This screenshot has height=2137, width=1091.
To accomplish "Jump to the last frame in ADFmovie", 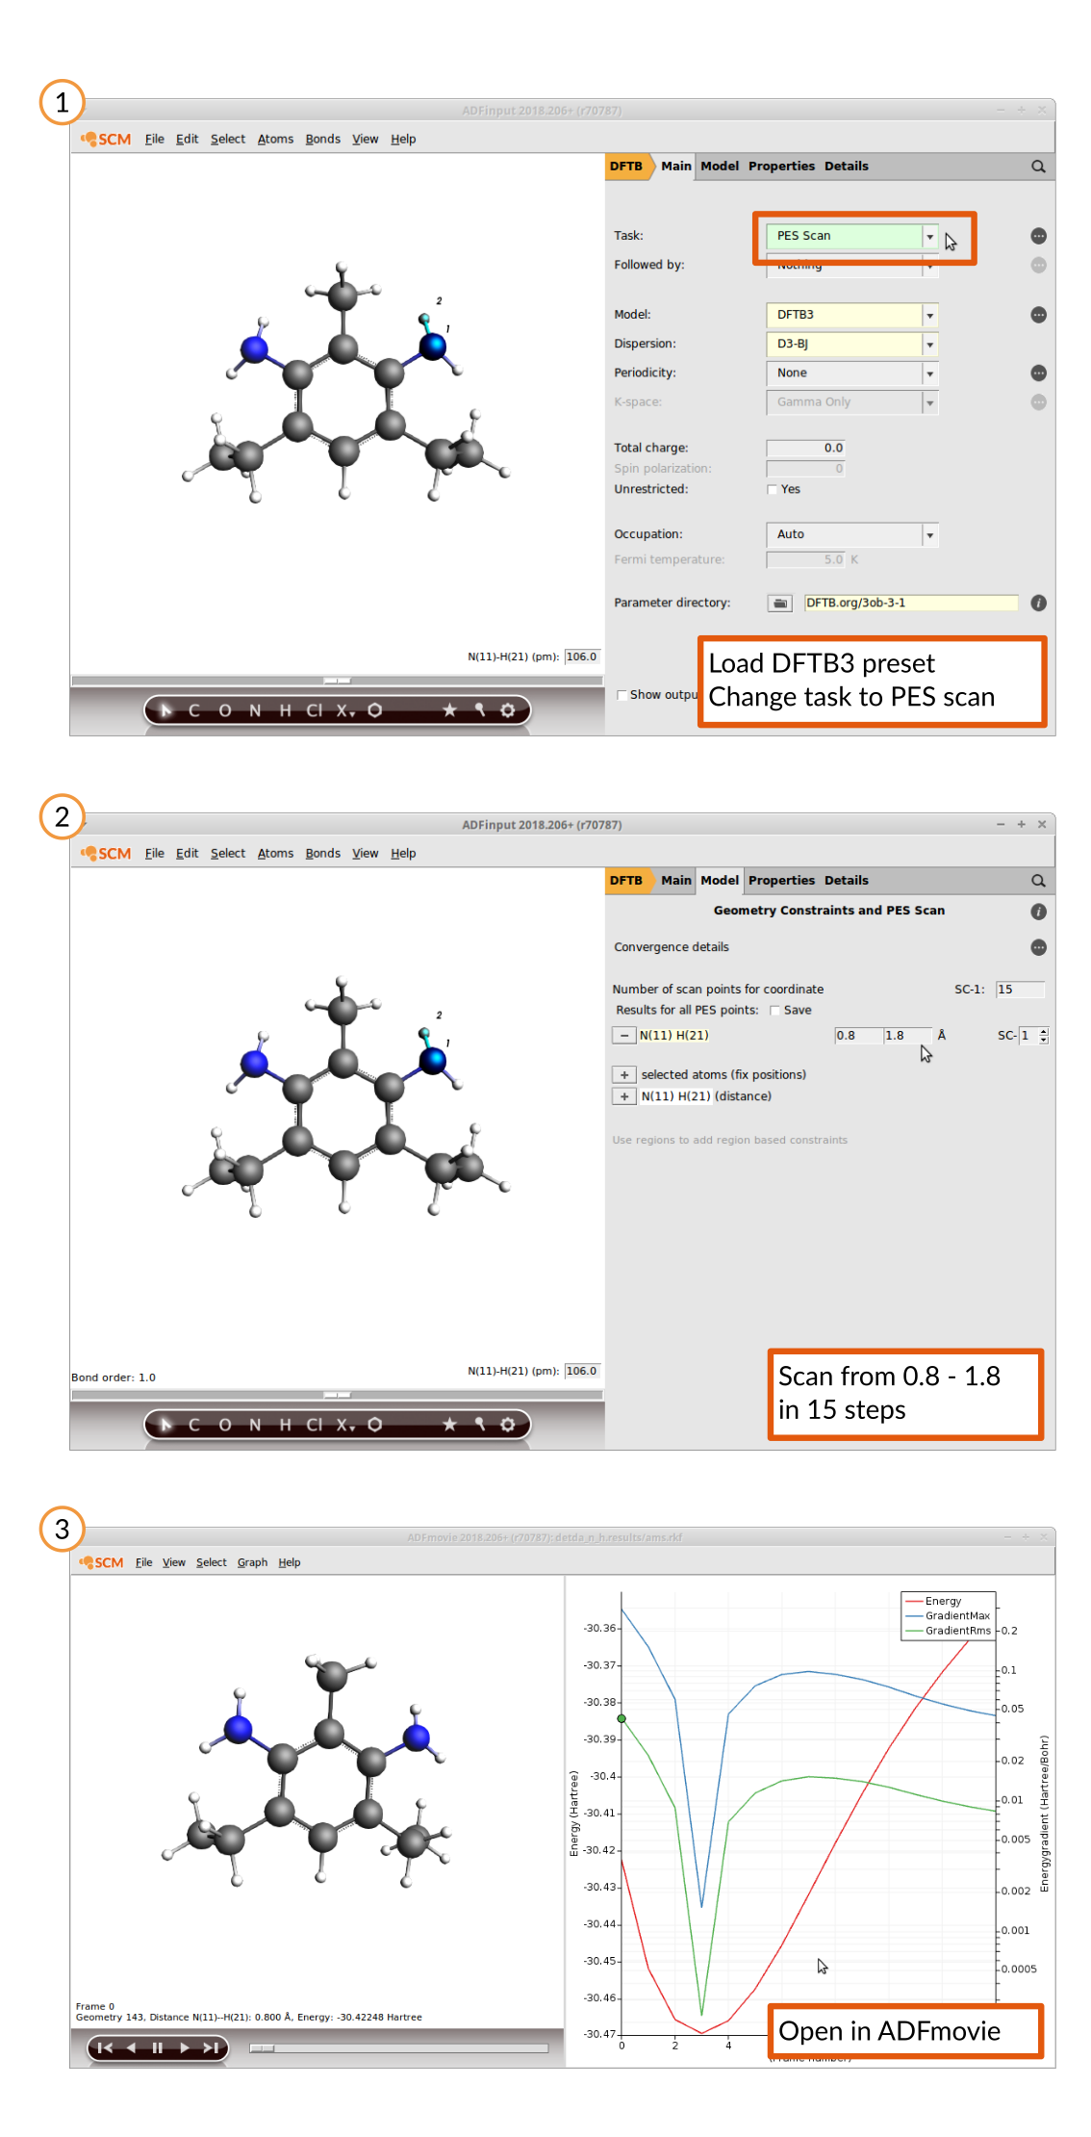I will point(211,2047).
